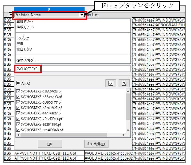Confirm filter with OK button
The width and height of the screenshot is (191, 165).
(x=50, y=144)
